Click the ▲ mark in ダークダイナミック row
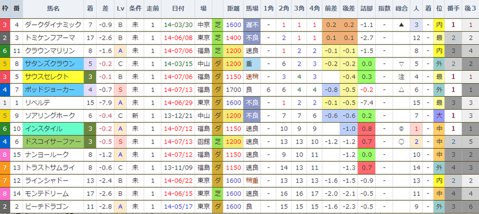Screen dimensions: 479x214 [401, 25]
